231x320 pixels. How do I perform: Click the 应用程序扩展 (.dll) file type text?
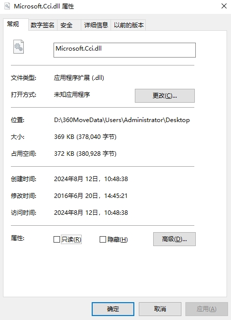(79, 78)
